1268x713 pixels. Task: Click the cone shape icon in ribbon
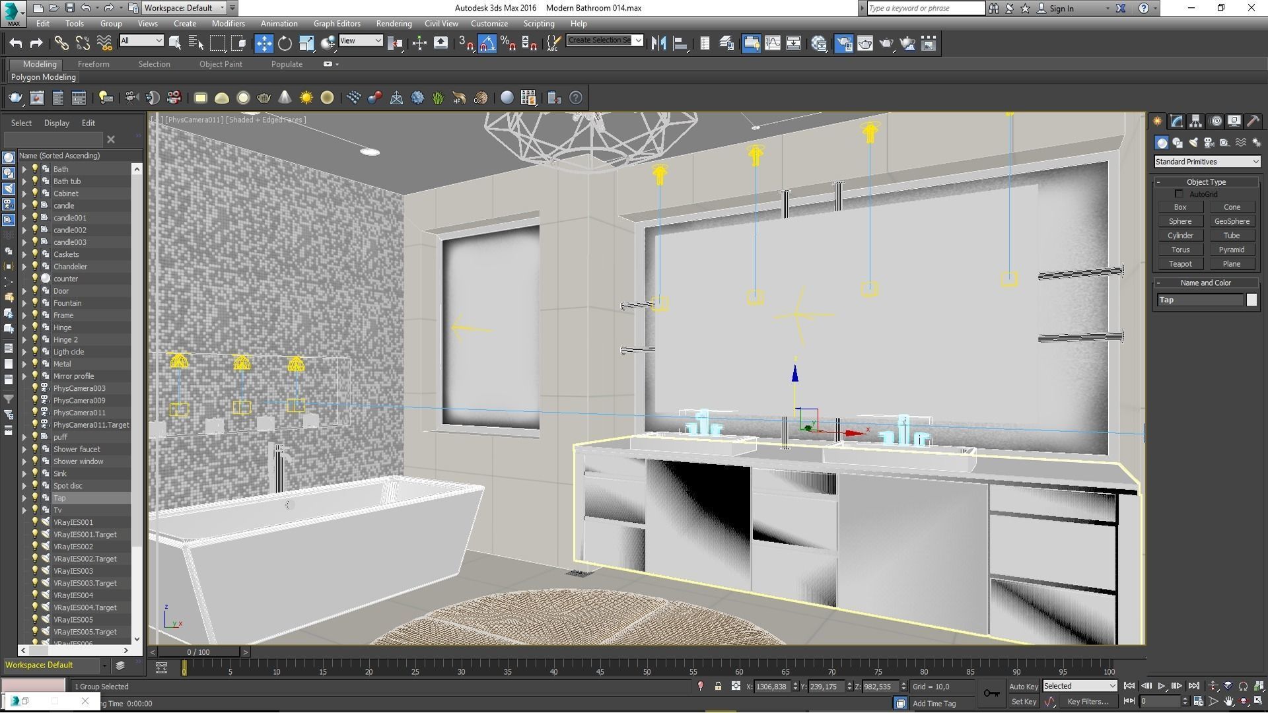(x=285, y=98)
